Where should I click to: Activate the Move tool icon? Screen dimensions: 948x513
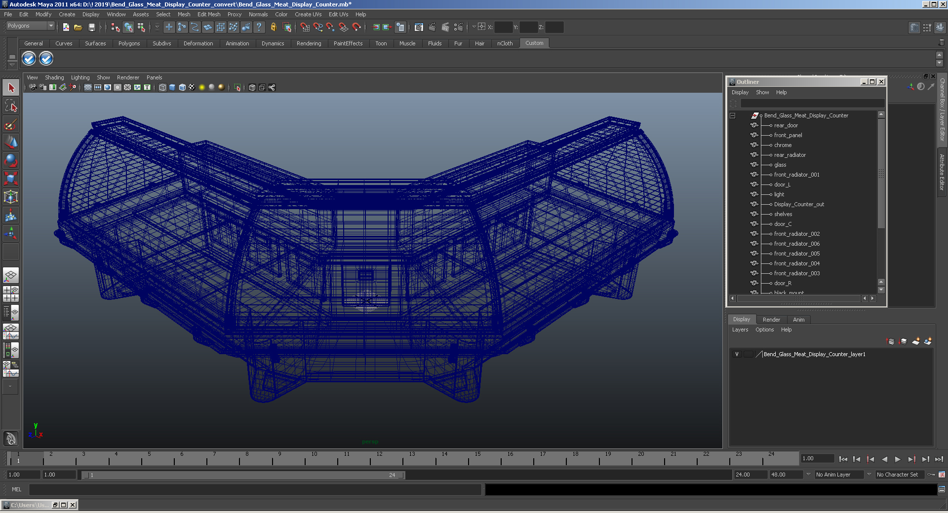(11, 142)
